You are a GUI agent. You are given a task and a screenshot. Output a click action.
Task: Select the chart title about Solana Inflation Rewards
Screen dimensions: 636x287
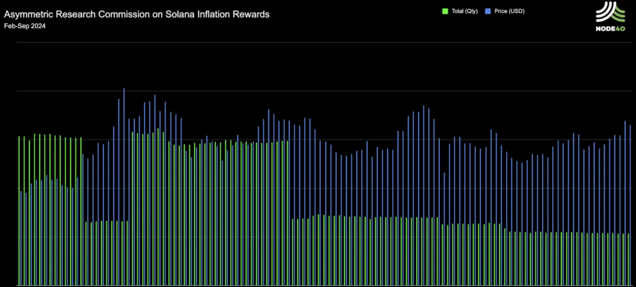137,14
